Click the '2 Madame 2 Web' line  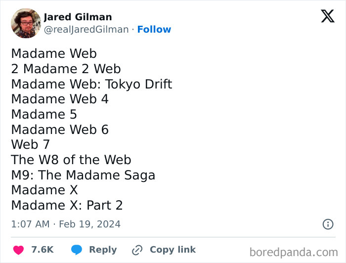pos(66,69)
